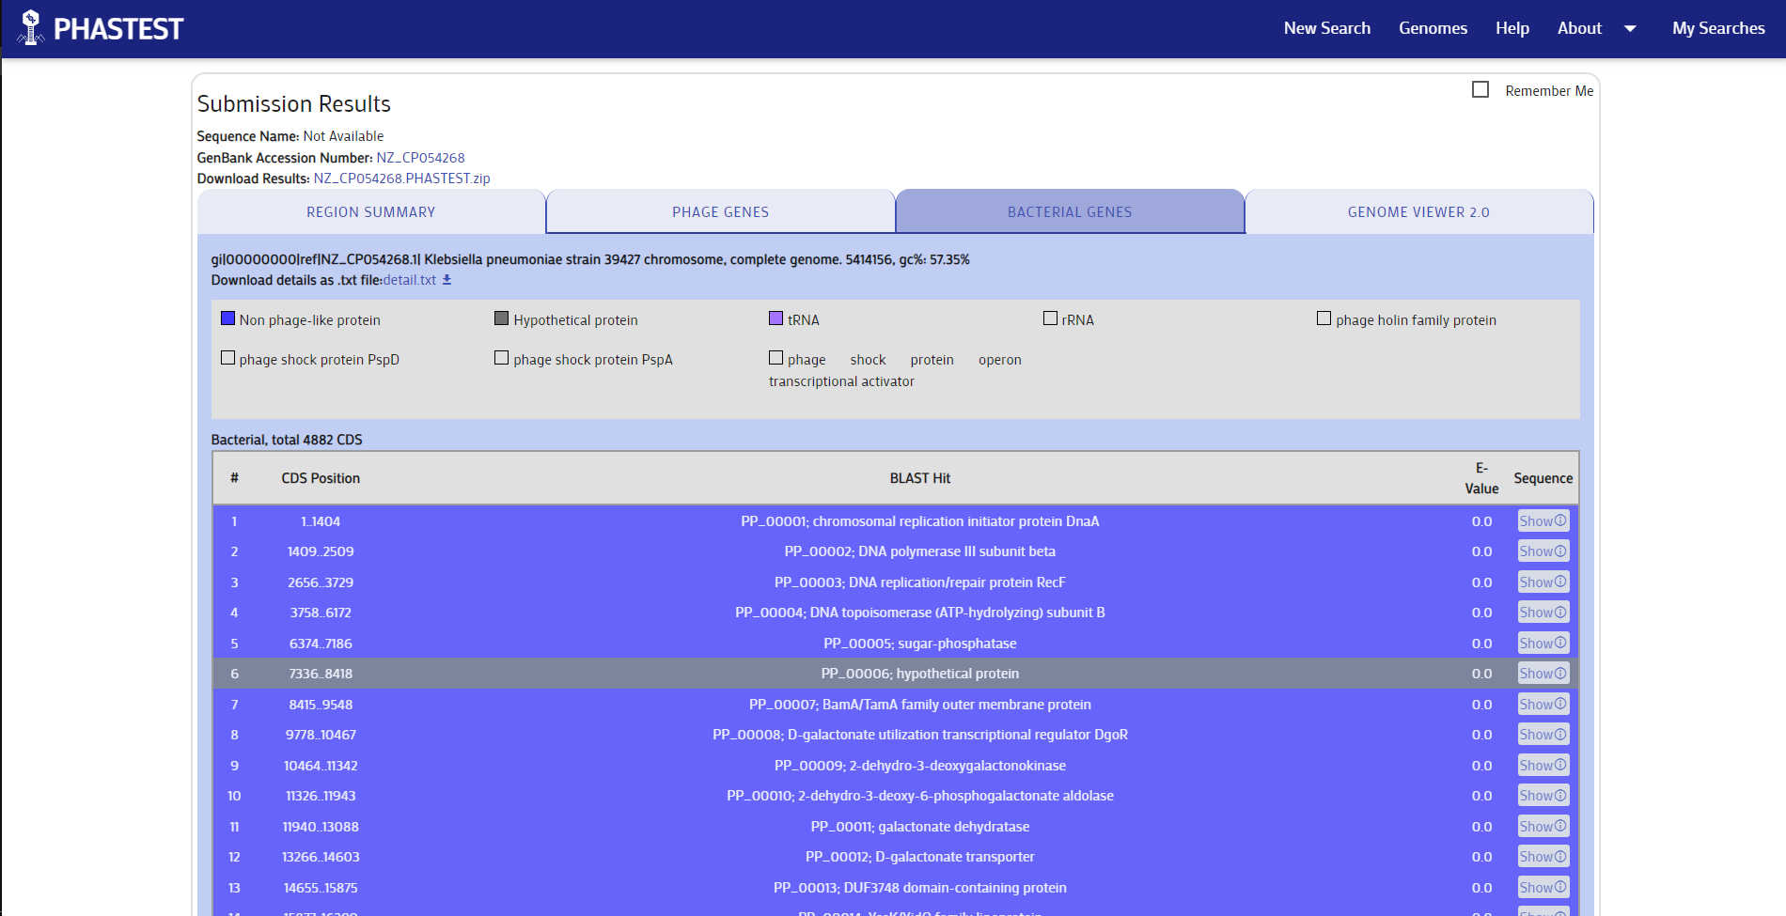Expand the About dropdown arrow
Viewport: 1786px width, 916px height.
tap(1630, 29)
